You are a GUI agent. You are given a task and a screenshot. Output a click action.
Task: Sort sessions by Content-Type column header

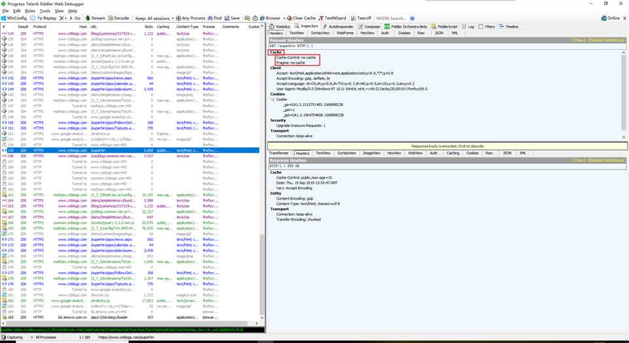[187, 27]
